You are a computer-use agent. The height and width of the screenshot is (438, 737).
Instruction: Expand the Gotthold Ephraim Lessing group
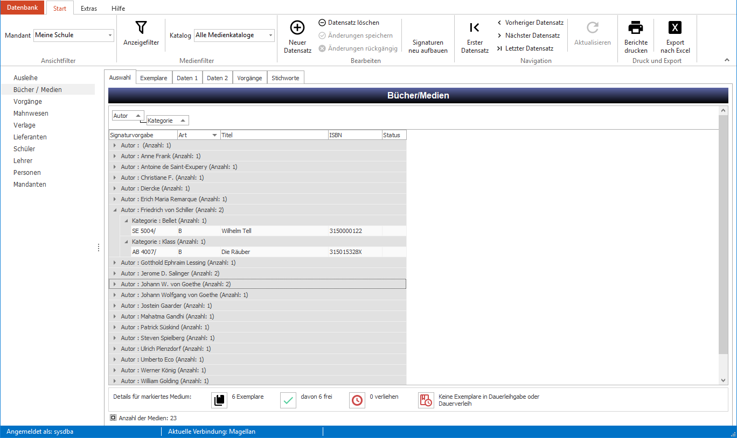(x=114, y=263)
